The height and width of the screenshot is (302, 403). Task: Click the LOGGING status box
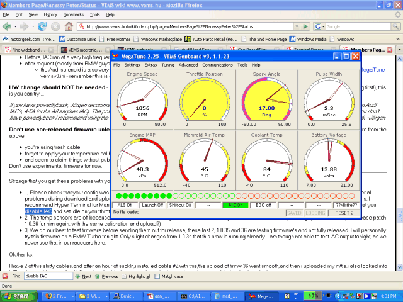315,213
